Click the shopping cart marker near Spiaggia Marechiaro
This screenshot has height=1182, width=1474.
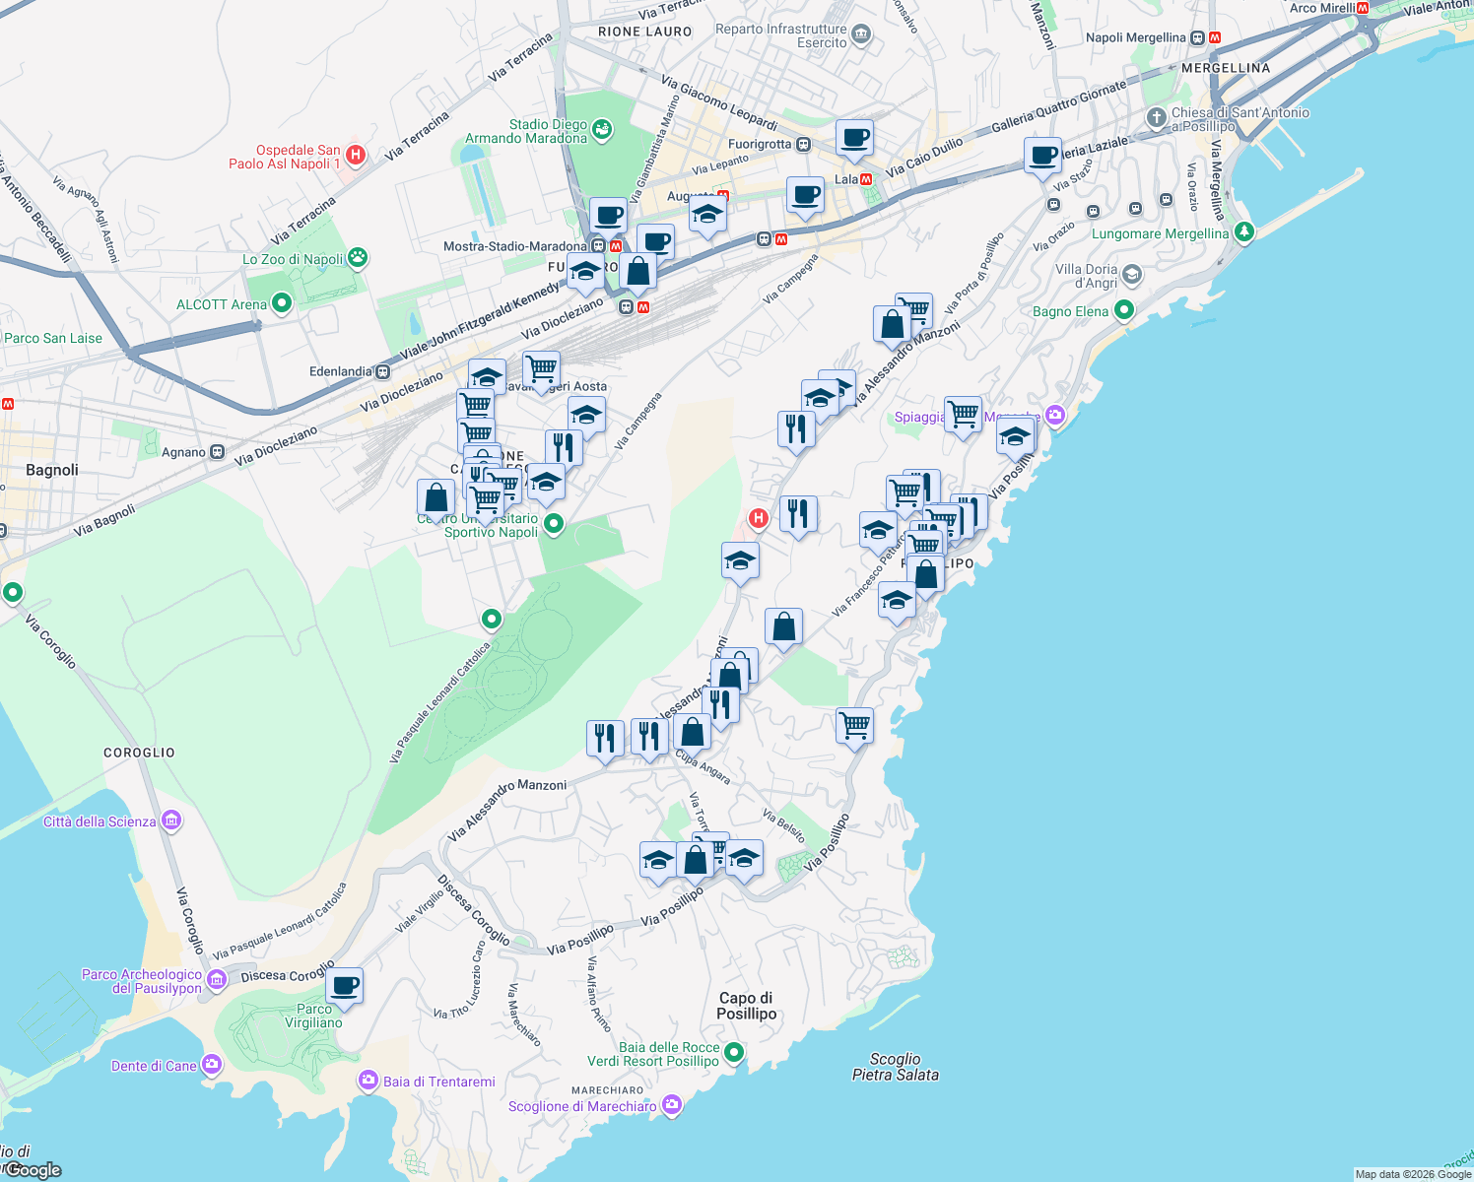(963, 415)
